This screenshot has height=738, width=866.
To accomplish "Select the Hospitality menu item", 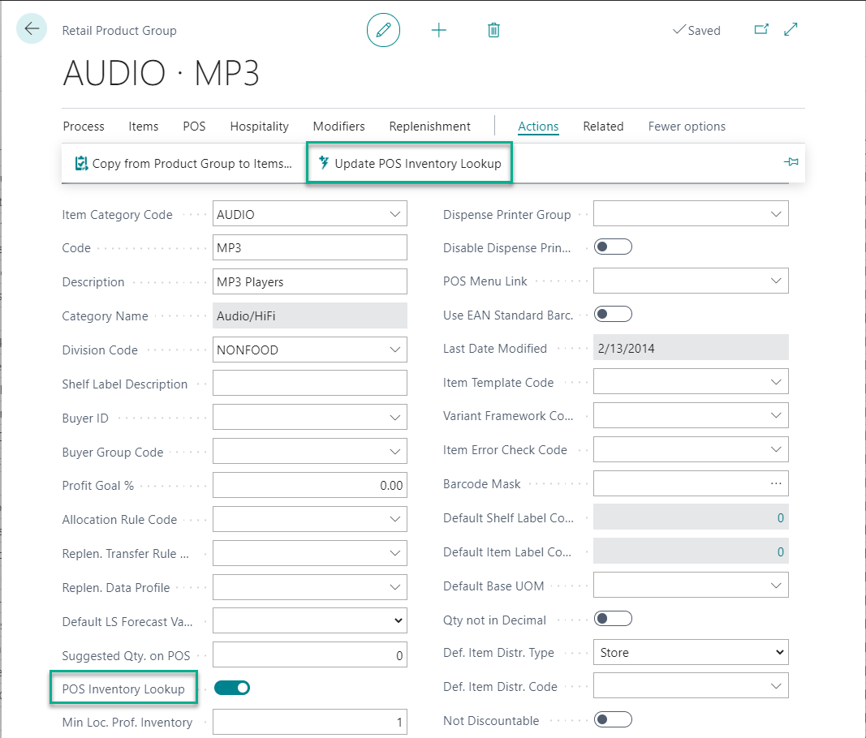I will click(259, 127).
